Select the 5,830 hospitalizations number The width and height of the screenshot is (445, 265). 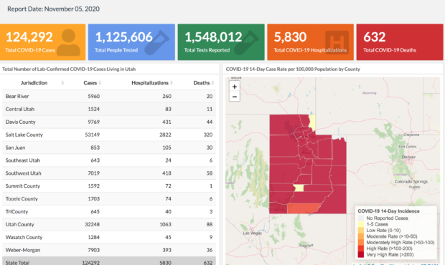[290, 37]
